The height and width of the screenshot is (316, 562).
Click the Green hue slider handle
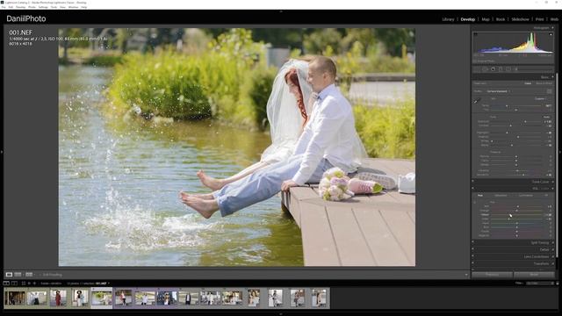(508, 219)
